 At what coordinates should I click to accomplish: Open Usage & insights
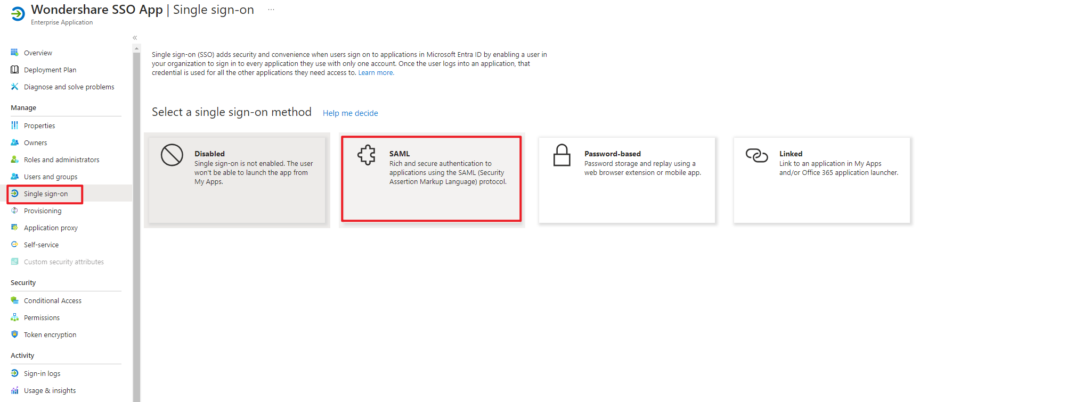coord(50,390)
